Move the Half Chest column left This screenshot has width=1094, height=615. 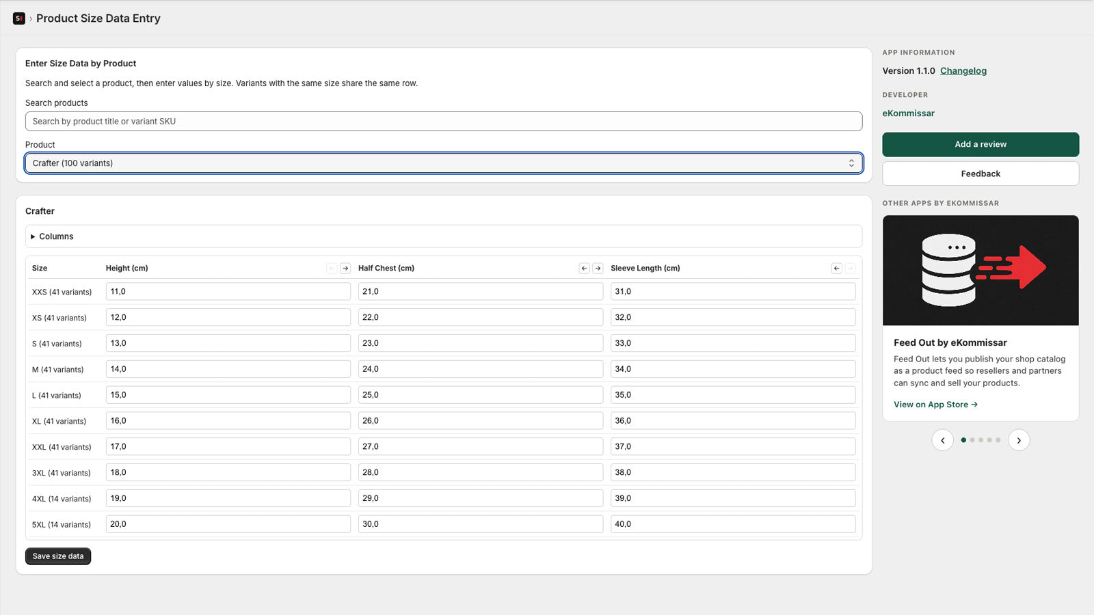coord(584,268)
